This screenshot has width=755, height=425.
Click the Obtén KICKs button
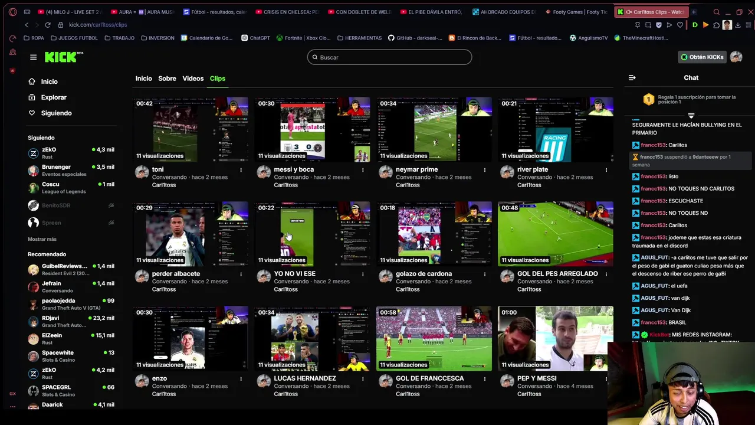tap(702, 57)
